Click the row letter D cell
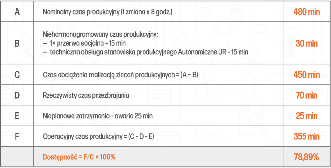 click(x=17, y=95)
